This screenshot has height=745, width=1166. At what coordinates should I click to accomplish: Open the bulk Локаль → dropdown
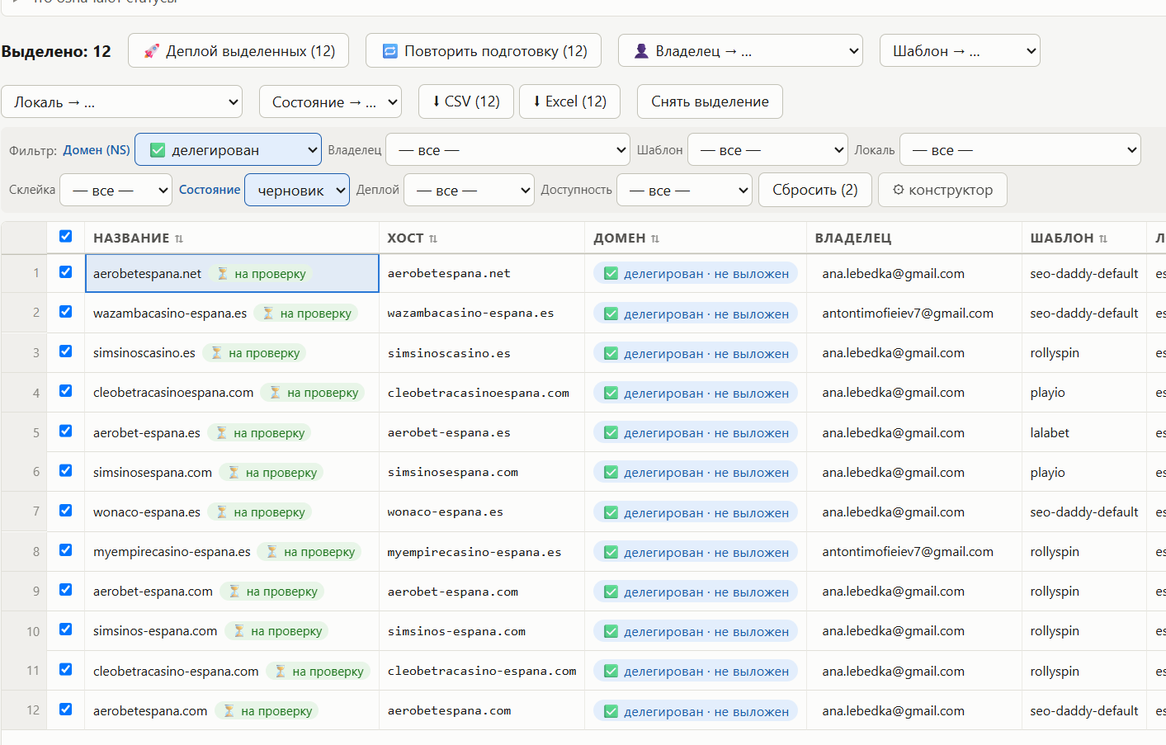(x=121, y=102)
